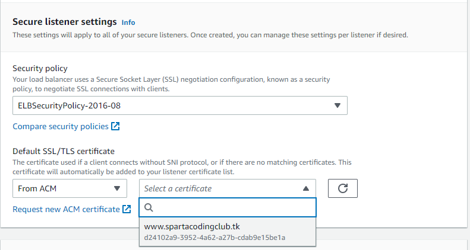
Task: Select certificate ID d24102a9-3952-4a62-a27b-cdab9e15be1a
Action: pyautogui.click(x=215, y=238)
